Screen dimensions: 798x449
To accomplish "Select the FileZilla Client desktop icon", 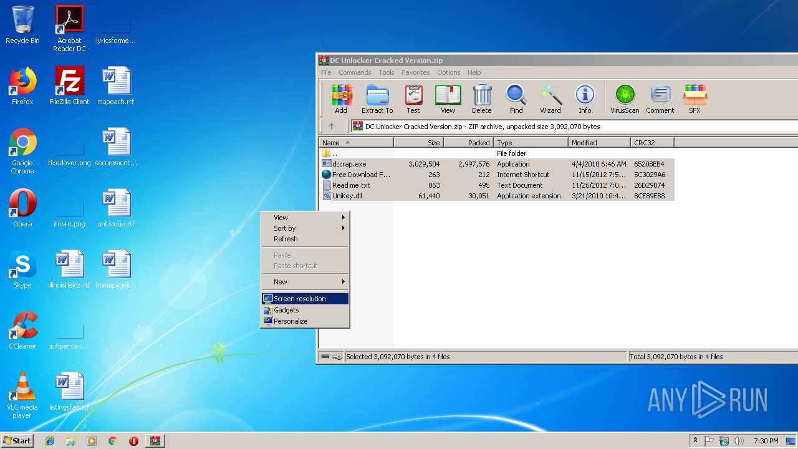I will pos(69,87).
